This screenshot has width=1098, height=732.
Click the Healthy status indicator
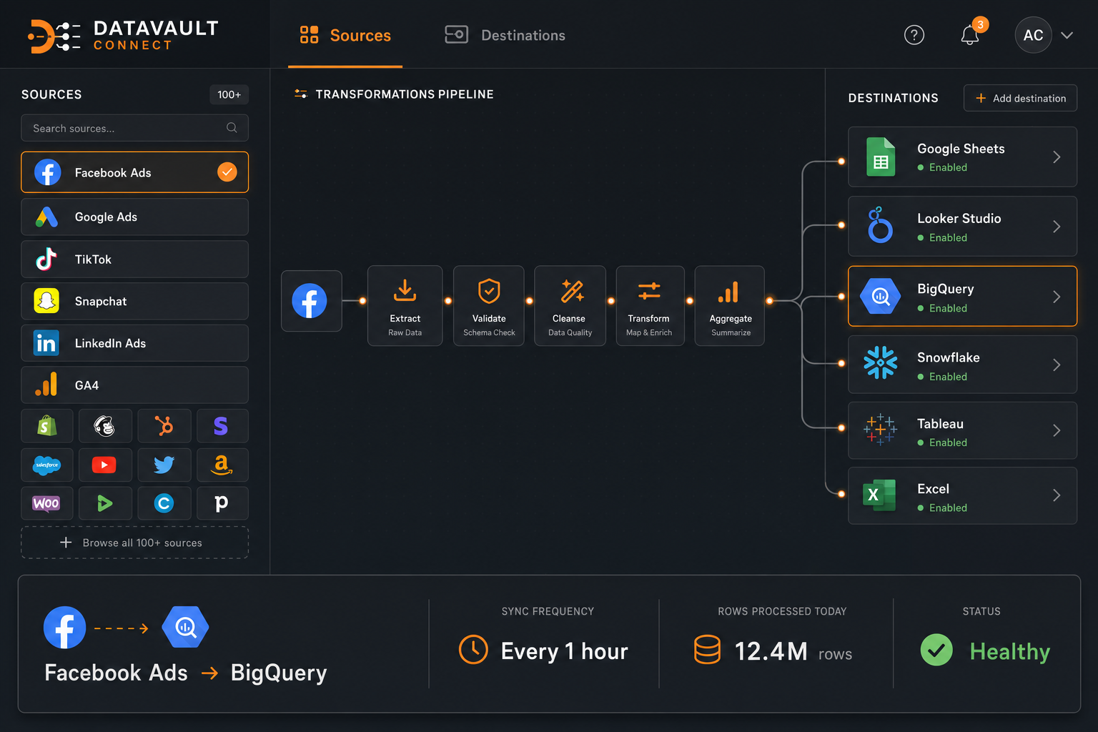coord(985,651)
